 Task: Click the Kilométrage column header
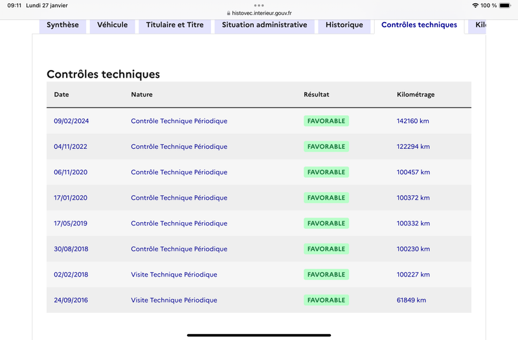pos(416,95)
